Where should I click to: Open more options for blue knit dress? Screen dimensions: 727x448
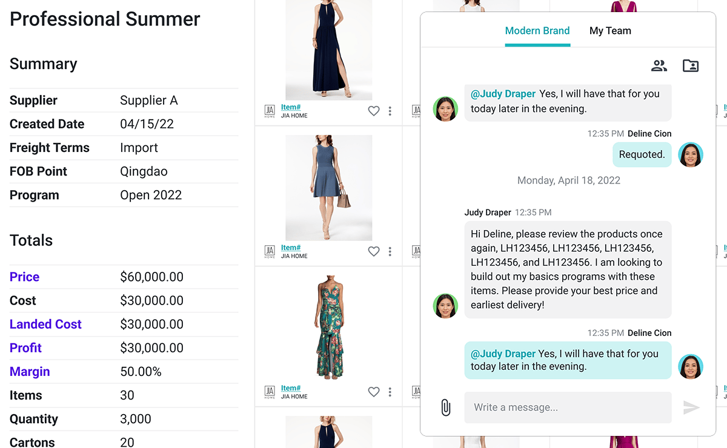(390, 251)
